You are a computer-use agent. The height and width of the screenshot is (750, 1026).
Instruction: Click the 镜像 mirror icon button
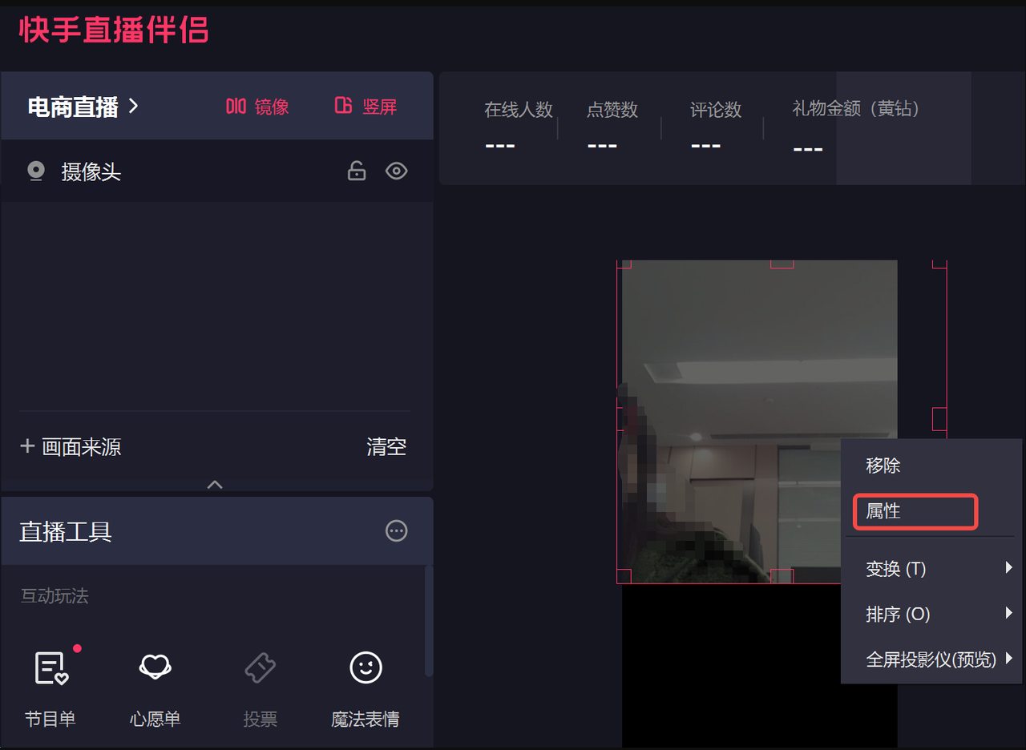click(x=236, y=107)
